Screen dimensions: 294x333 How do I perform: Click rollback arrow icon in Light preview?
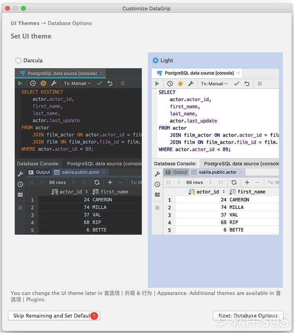tap(247, 84)
